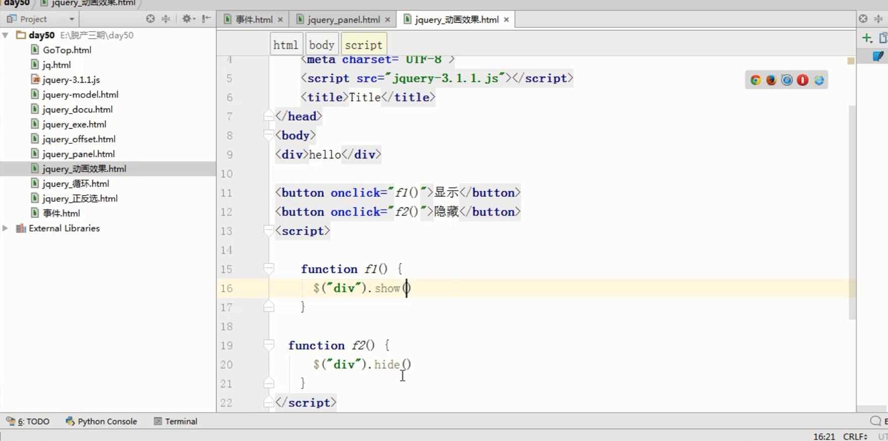
Task: Select the jquery_动画效果.html editor tab
Action: click(456, 20)
